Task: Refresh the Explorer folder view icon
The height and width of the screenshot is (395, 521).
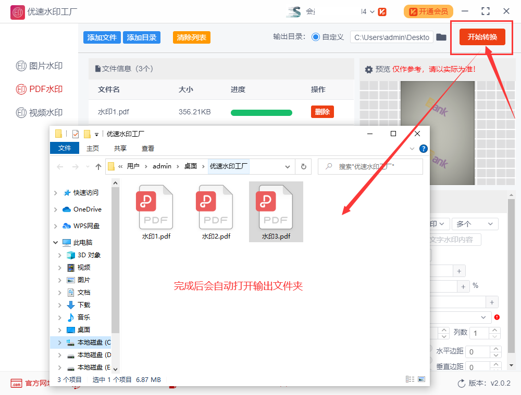Action: coord(303,166)
